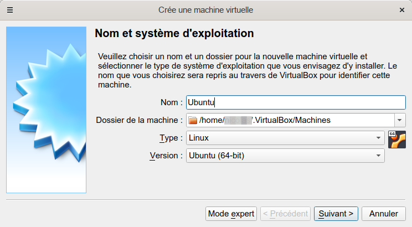Cancel with the Annuler button
The image size is (412, 227).
384,213
